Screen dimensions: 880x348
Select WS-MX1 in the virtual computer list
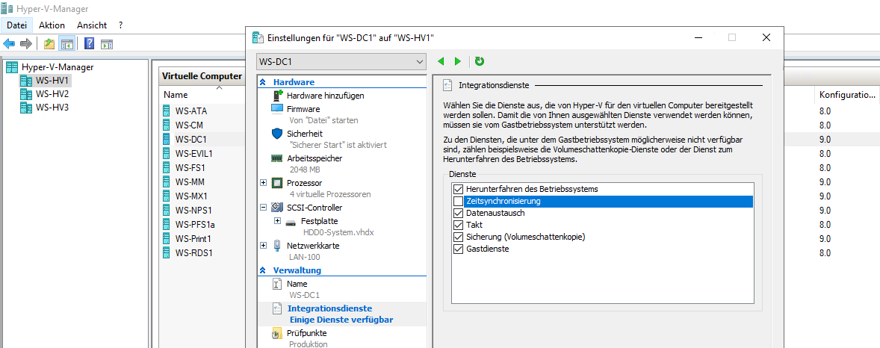pos(190,196)
